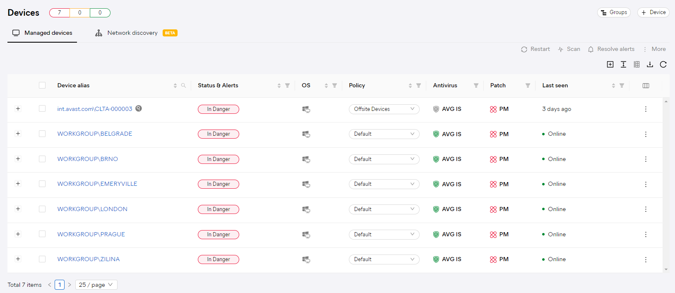This screenshot has width=675, height=293.
Task: Select the CLTA-000003 device checkbox
Action: click(42, 108)
